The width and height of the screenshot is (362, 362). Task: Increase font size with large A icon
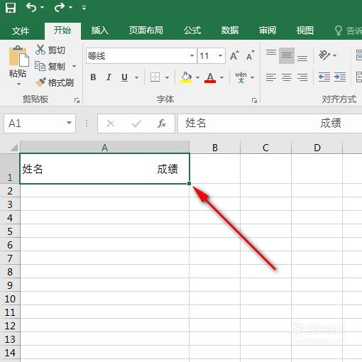point(234,55)
